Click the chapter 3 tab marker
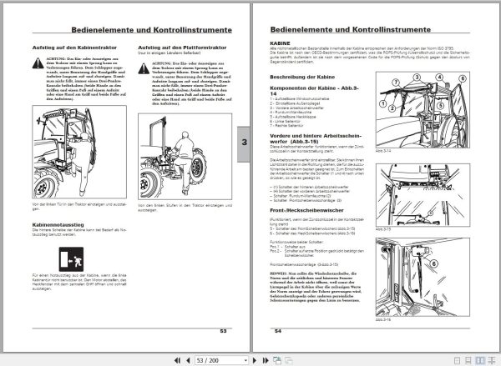 244,143
